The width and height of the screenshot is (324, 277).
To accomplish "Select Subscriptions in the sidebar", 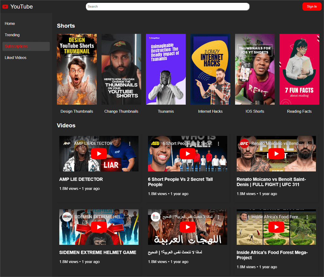I will tap(26, 46).
